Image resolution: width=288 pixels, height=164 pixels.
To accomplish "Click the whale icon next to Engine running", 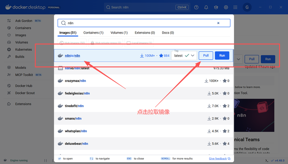I will tap(5, 160).
